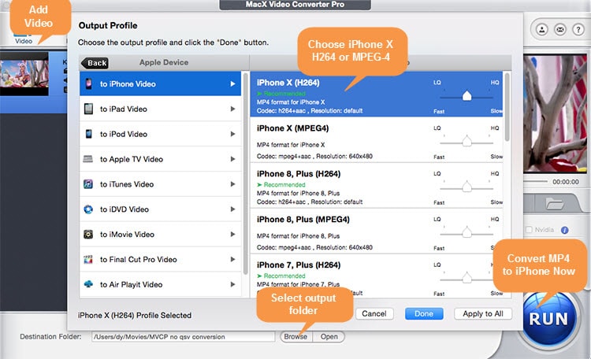Screen dimensions: 591x359
Task: Click the video preview image at right
Action: click(555, 113)
